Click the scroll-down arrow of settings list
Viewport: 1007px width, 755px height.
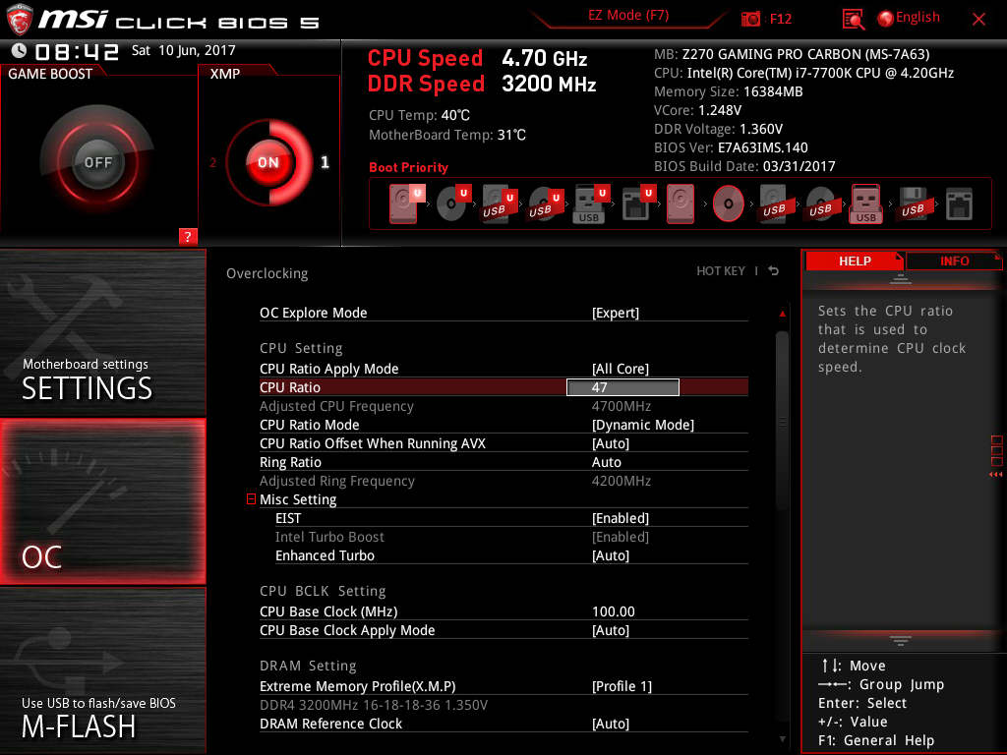(x=782, y=739)
